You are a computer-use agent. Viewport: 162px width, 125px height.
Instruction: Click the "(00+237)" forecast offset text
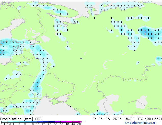(154, 119)
